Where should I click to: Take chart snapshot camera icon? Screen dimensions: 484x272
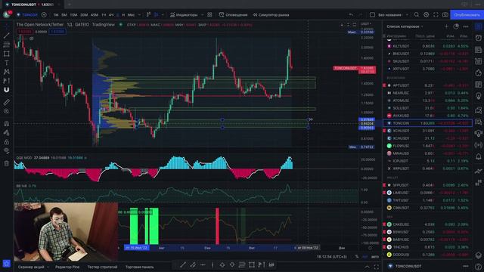click(x=445, y=15)
